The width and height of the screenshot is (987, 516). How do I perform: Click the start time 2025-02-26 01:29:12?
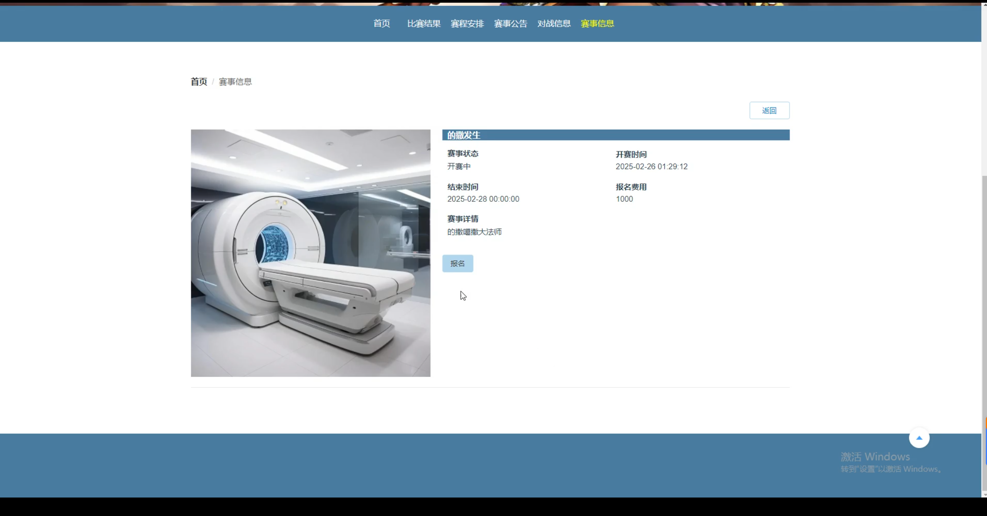click(651, 166)
